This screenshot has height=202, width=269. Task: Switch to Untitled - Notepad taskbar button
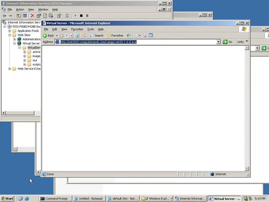point(89,199)
